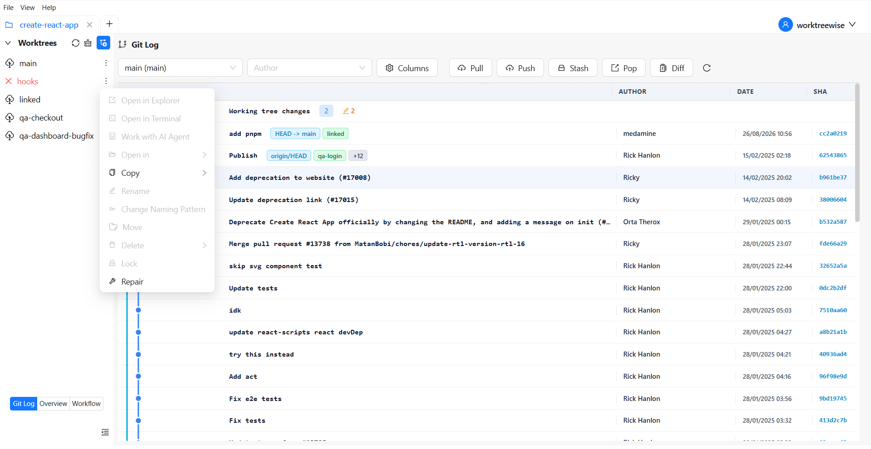
Task: Open the main (main) branch dropdown
Action: [x=180, y=68]
